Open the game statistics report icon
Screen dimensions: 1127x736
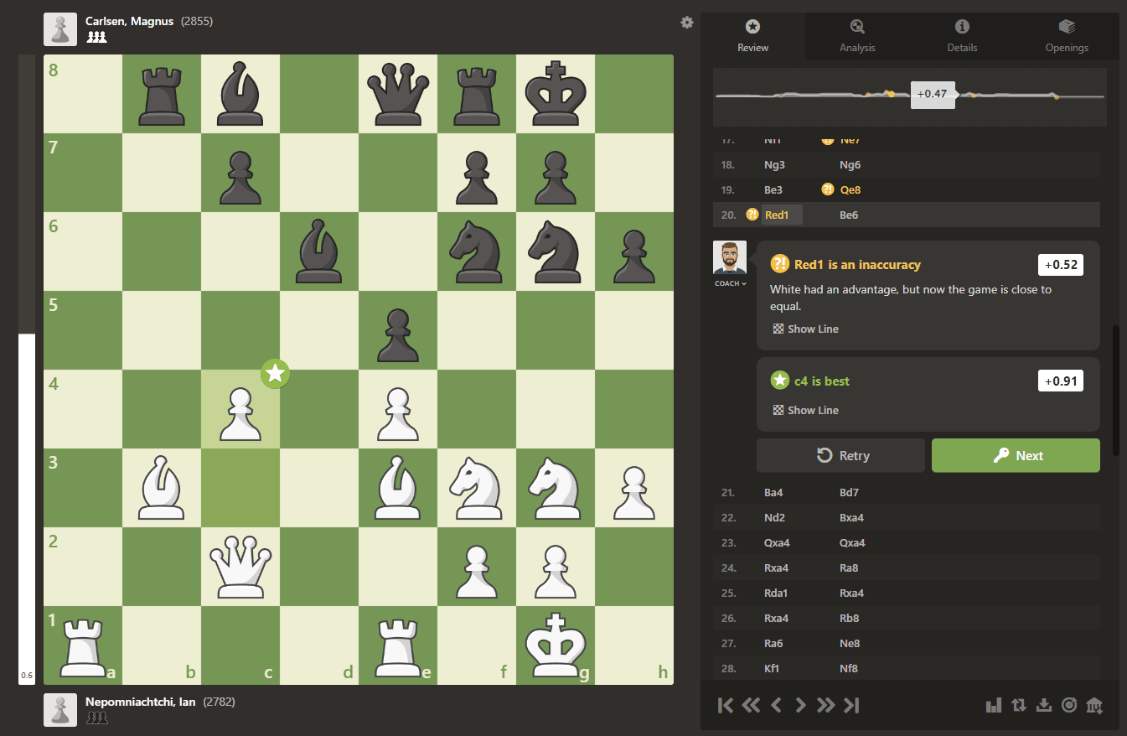click(994, 705)
